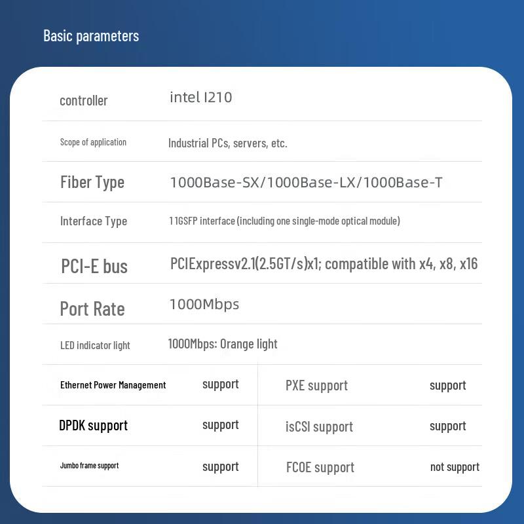Select the 'Port Rate' label
Screen dimensions: 524x524
92,309
